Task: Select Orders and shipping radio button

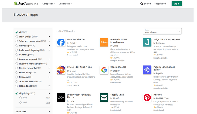Action: pos(16,50)
